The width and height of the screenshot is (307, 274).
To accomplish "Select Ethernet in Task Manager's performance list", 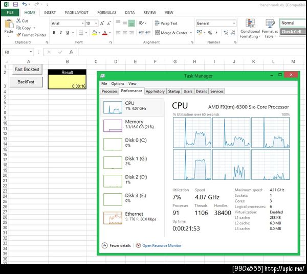I will pos(132,217).
